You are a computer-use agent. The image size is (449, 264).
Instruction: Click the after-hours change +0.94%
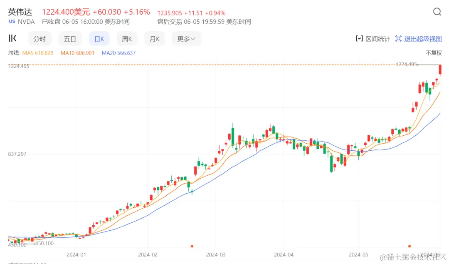click(215, 13)
